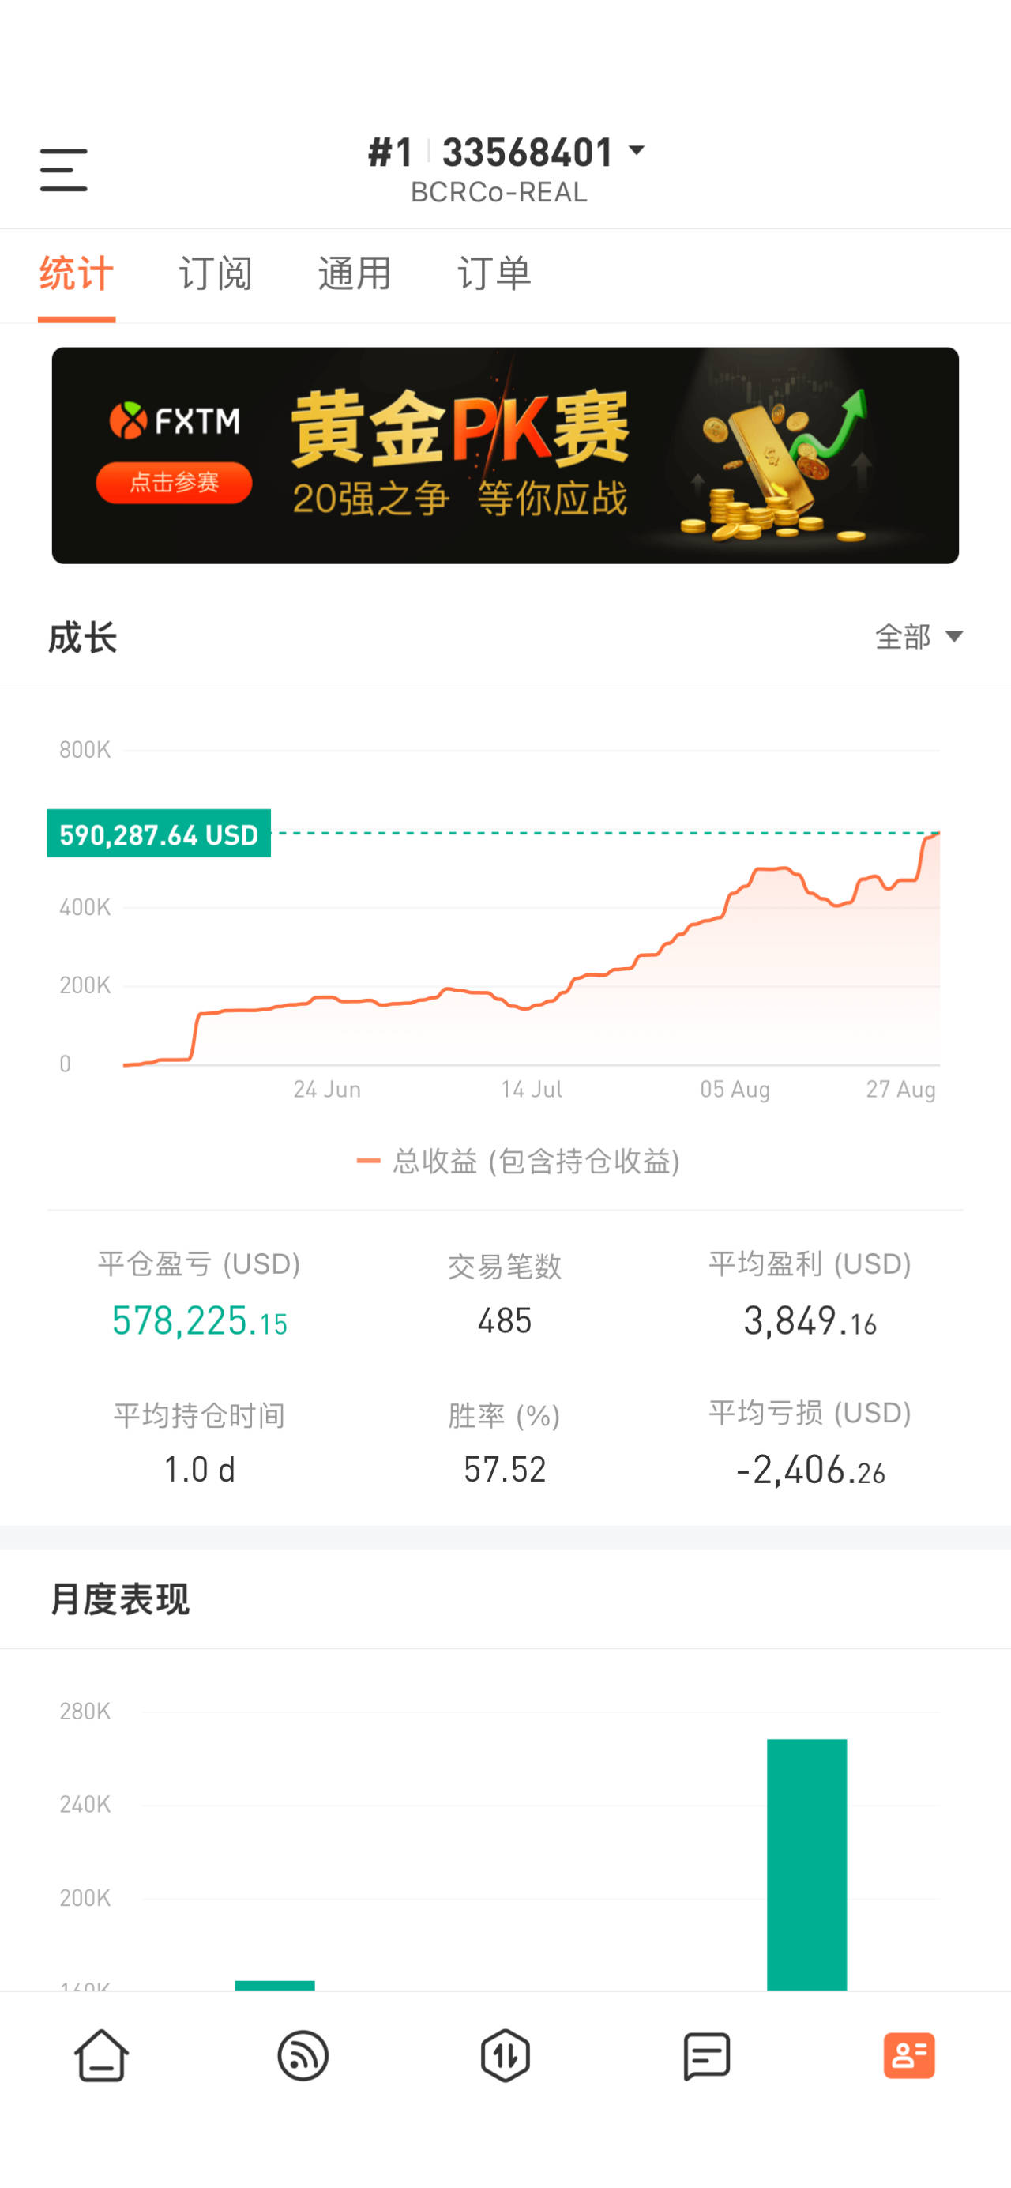This screenshot has width=1011, height=2188.
Task: Open the 黄金PK赛 banner
Action: coord(505,455)
